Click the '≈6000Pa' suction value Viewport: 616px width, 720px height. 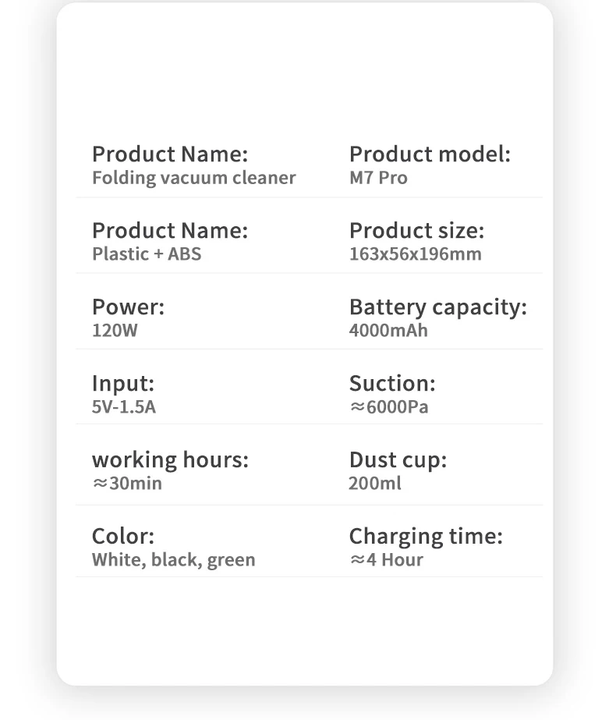coord(388,407)
